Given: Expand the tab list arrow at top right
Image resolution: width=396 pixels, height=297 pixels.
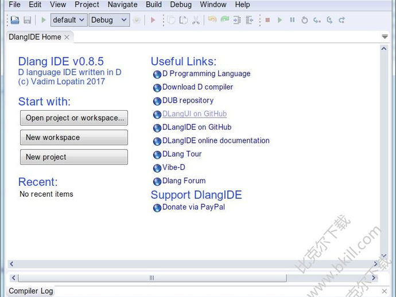Looking at the screenshot, I should pos(385,37).
